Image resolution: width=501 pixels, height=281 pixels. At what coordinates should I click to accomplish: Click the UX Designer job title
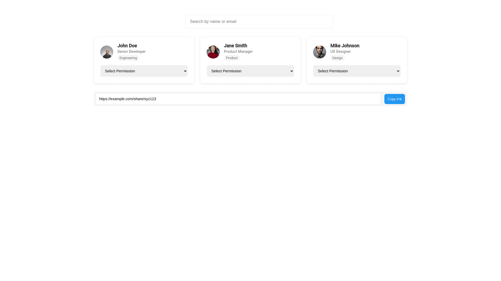click(x=340, y=52)
